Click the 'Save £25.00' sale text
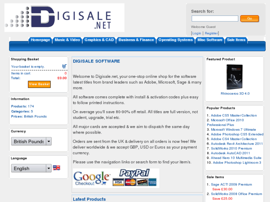This screenshot has height=202, width=270. [222, 199]
